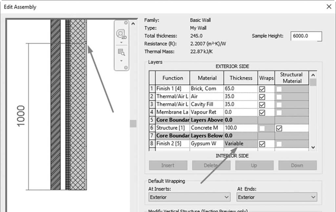Open the At Inserts wrapping dropdown
This screenshot has width=336, height=212.
189,197
